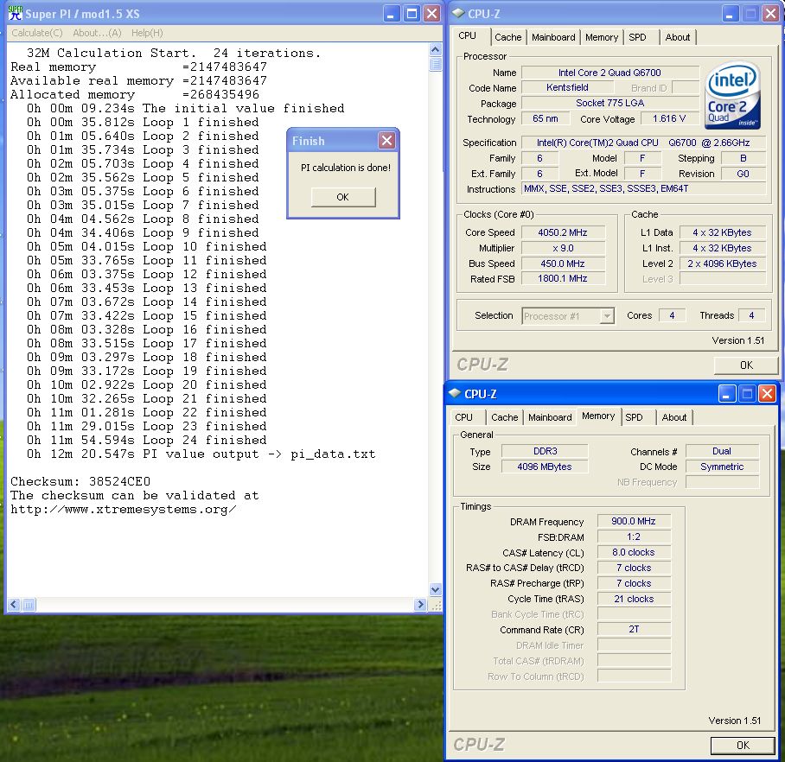This screenshot has width=785, height=762.
Task: Click the FSB:DRAM 1:2 value
Action: 634,537
